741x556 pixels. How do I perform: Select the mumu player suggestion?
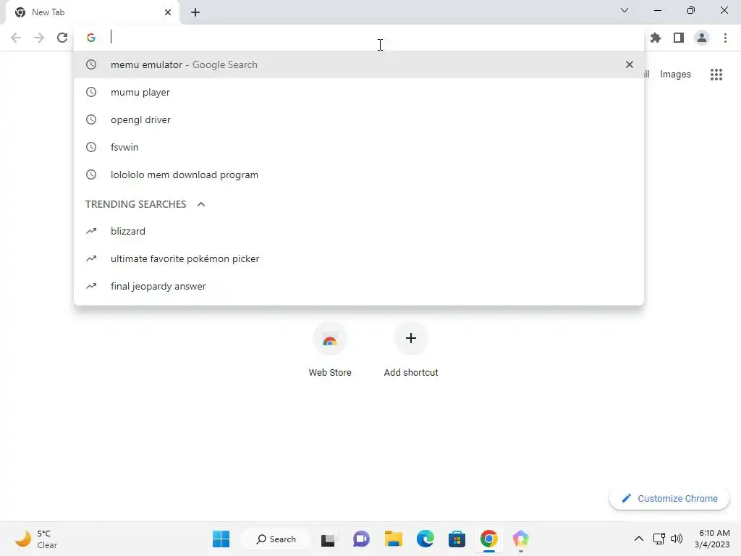coord(359,92)
